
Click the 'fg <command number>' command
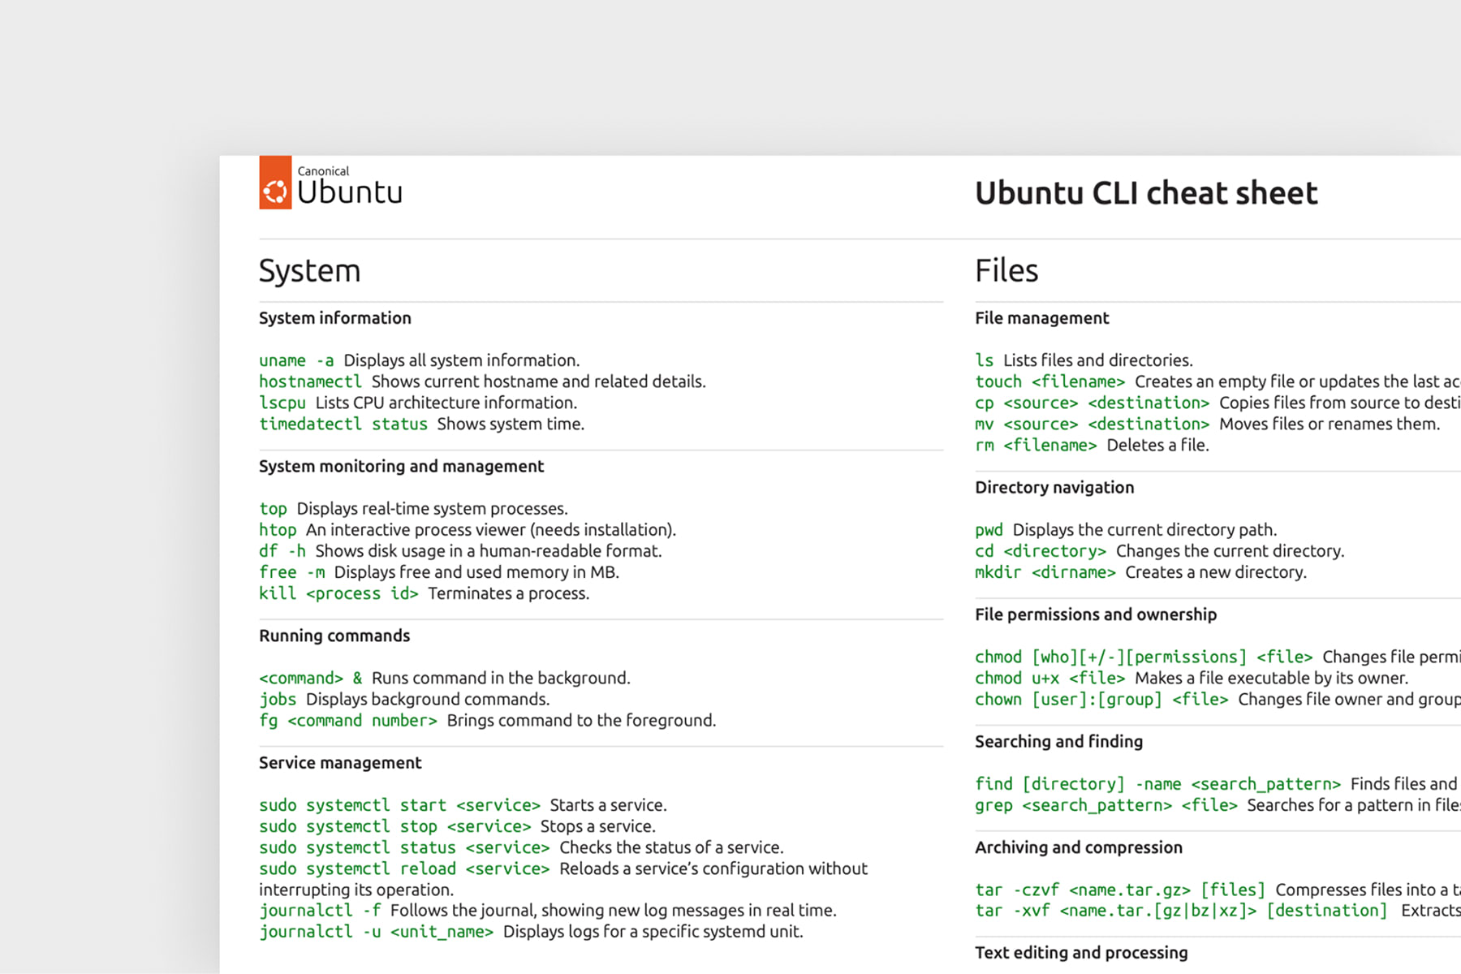click(348, 721)
